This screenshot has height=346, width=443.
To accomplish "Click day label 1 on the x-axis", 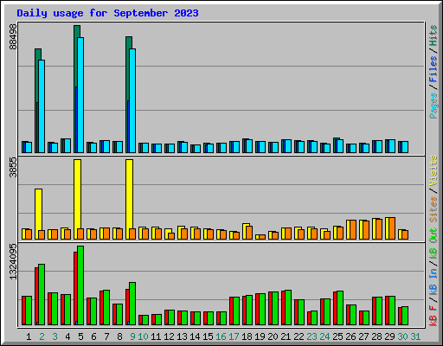I will (x=29, y=336).
